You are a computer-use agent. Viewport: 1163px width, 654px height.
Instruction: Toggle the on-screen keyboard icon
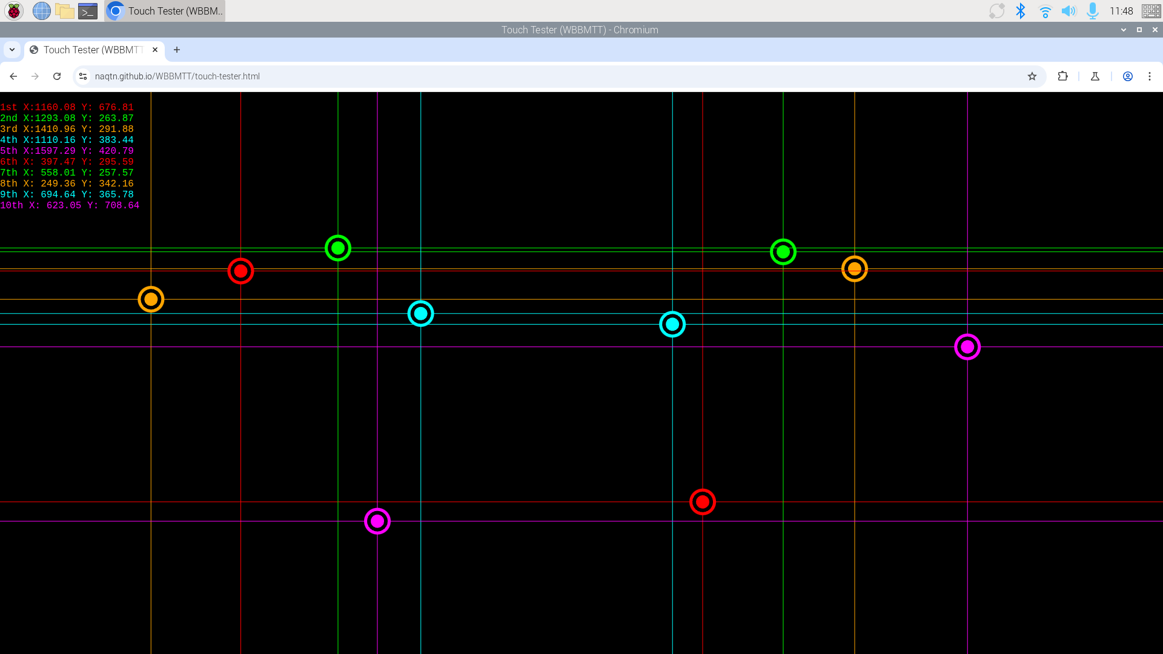pos(1151,11)
